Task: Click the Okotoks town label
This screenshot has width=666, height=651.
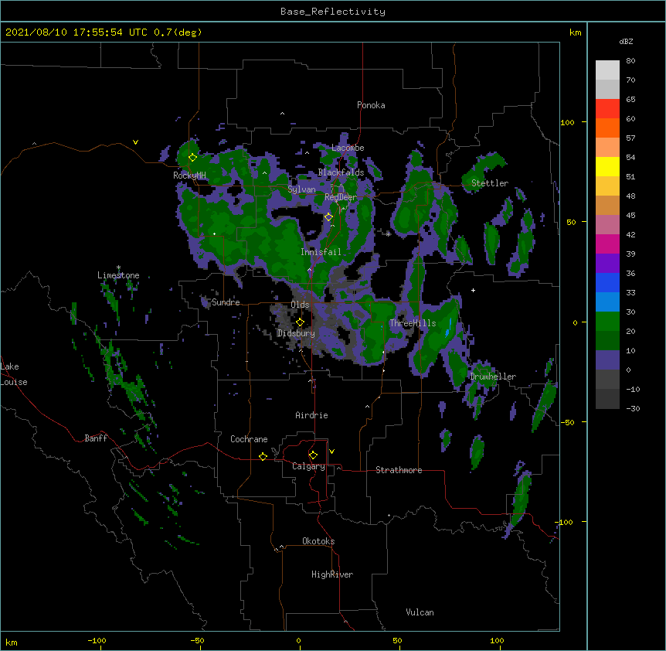Action: [318, 541]
